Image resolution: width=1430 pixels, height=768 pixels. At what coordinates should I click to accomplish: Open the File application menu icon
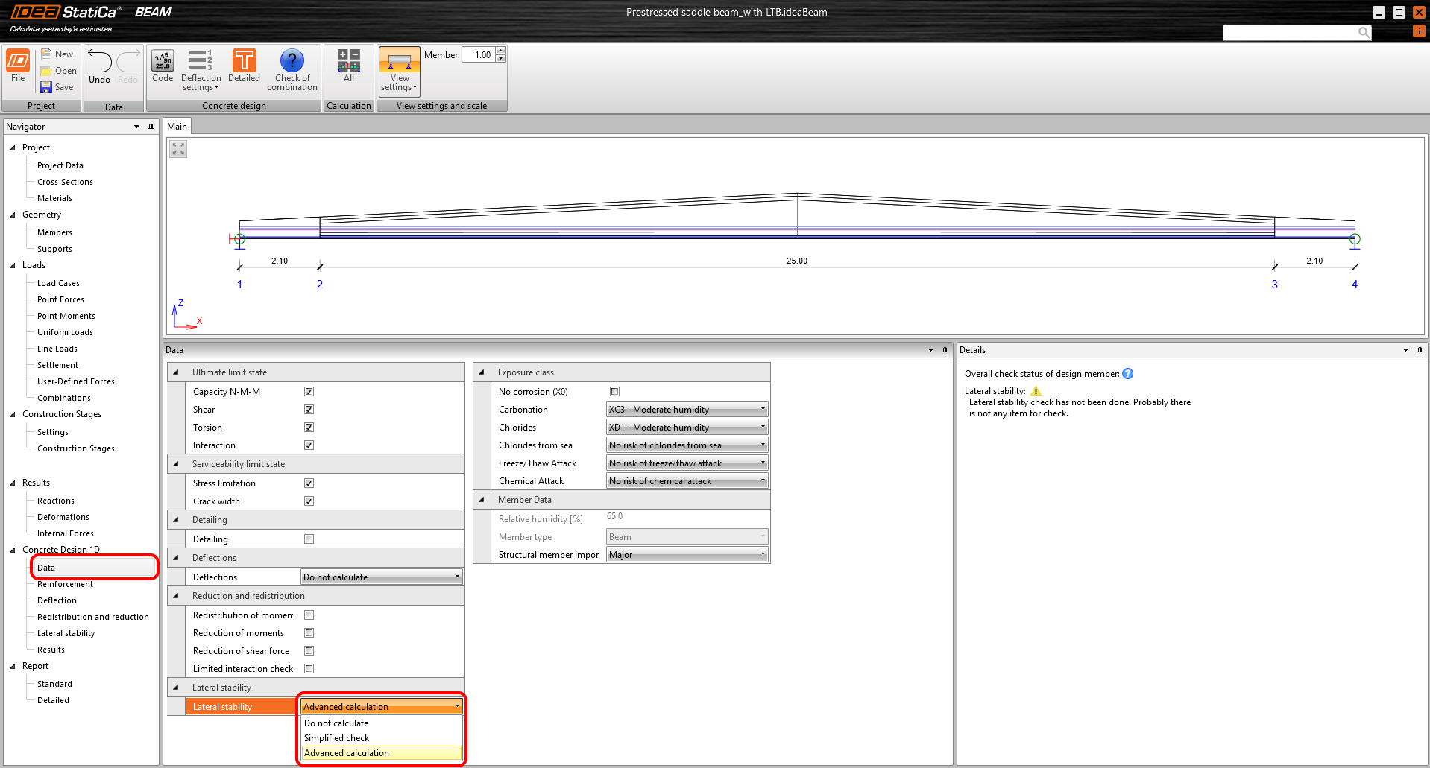click(18, 62)
